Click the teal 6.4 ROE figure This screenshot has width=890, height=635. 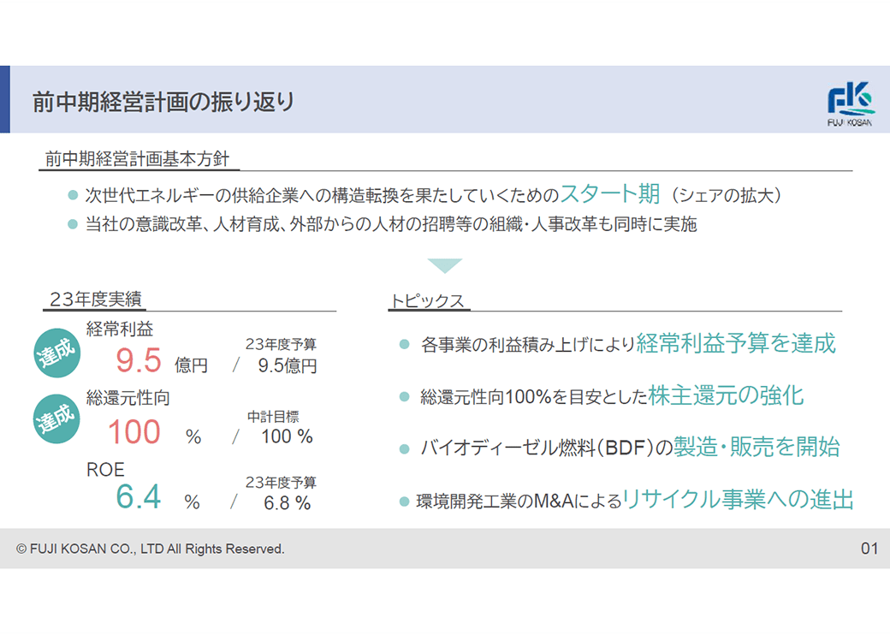point(139,497)
